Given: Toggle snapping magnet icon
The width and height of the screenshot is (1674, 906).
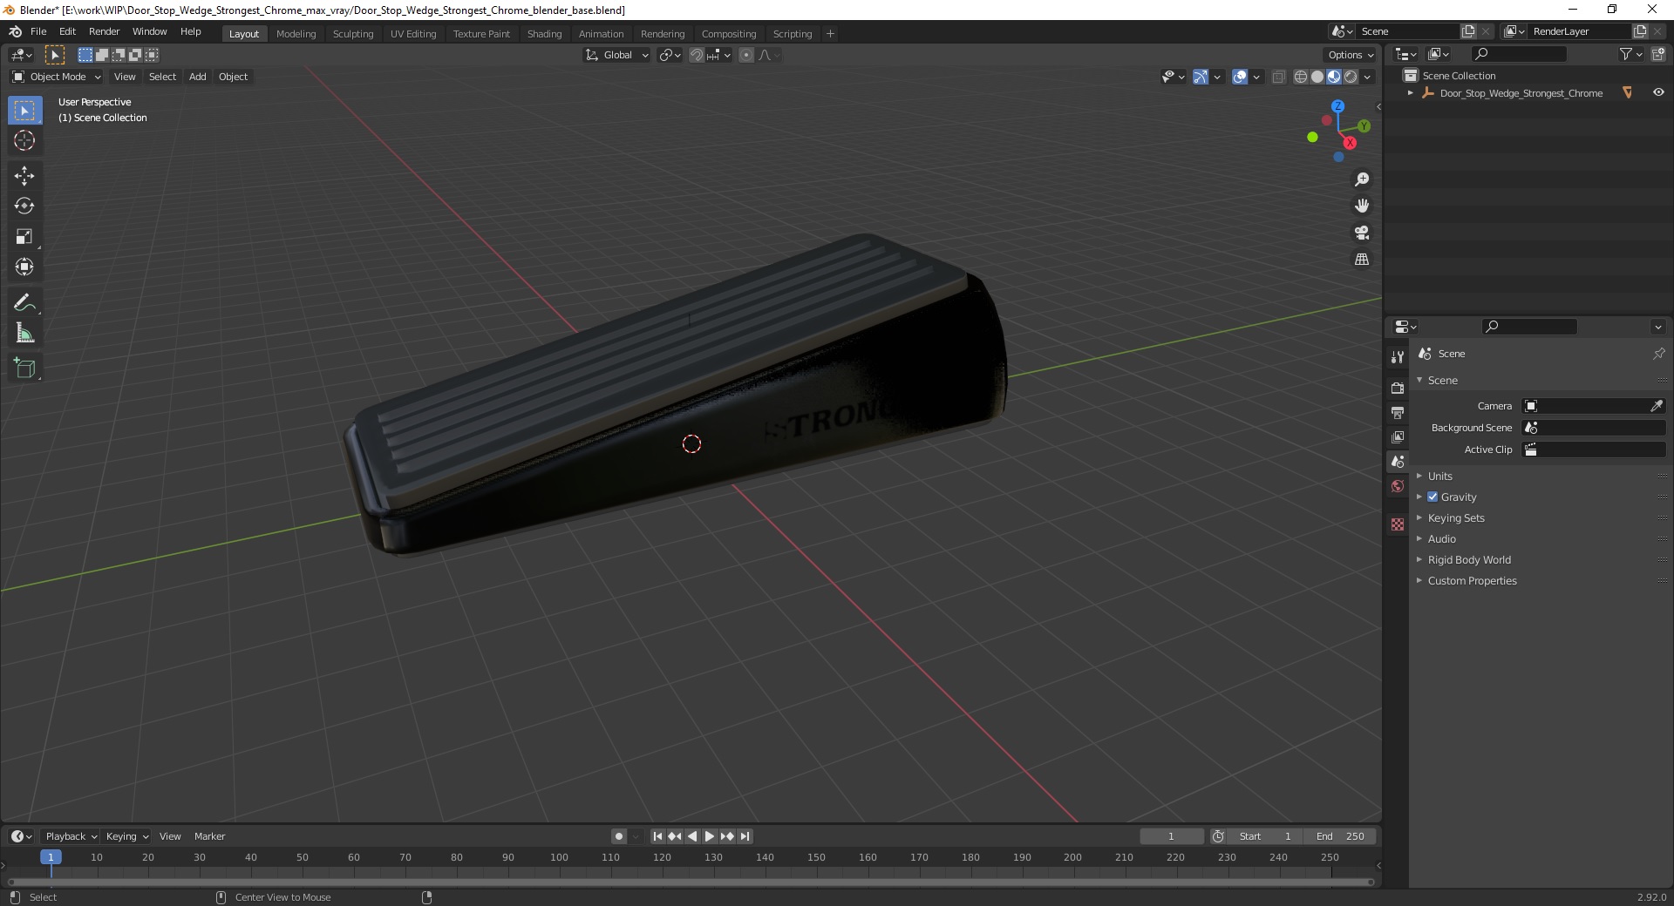Looking at the screenshot, I should tap(696, 55).
